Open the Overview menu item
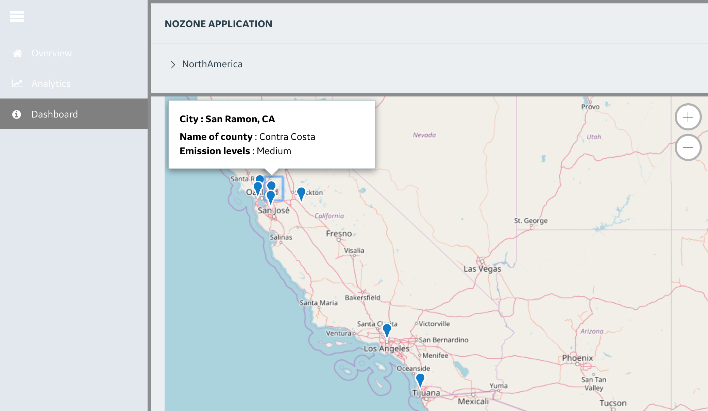708x411 pixels. [52, 53]
